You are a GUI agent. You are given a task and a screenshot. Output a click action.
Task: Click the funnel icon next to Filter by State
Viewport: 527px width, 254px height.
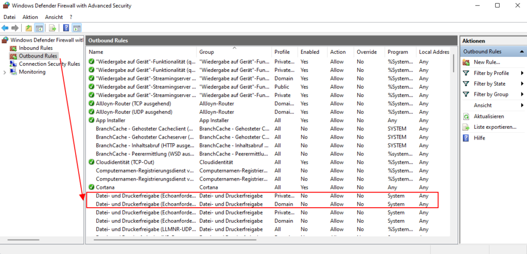click(466, 84)
